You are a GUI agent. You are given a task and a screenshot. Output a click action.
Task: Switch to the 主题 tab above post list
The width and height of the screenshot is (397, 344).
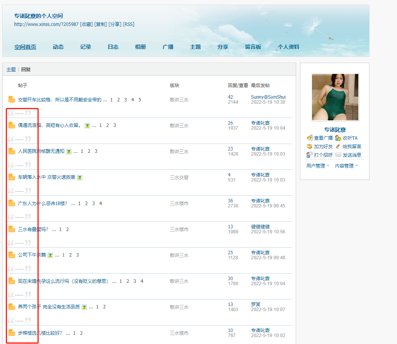point(11,70)
